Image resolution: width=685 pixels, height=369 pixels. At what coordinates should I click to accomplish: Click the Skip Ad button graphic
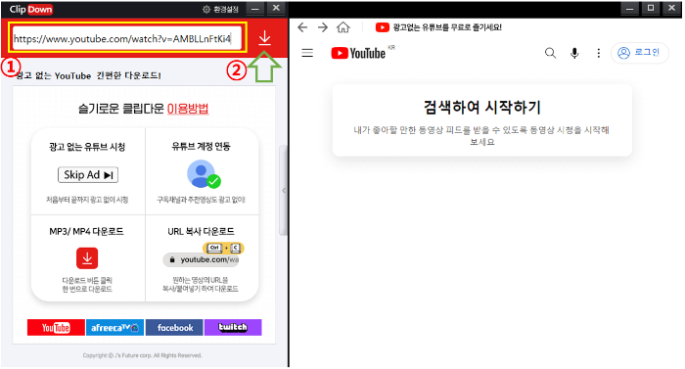[x=88, y=175]
